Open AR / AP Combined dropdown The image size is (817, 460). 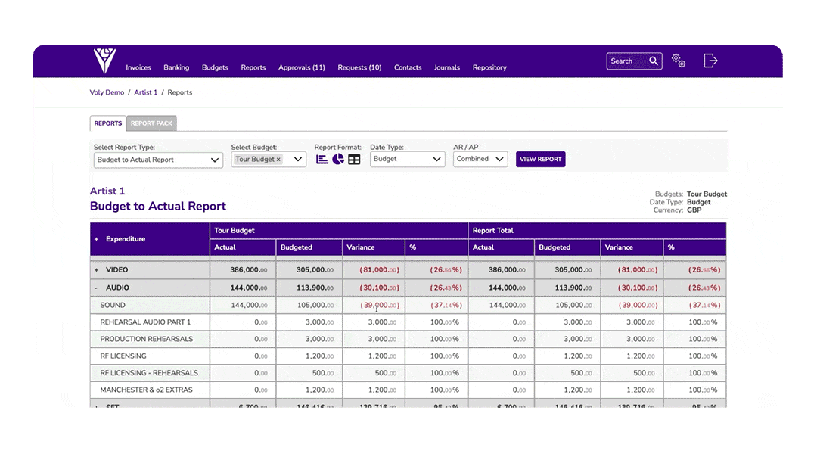pyautogui.click(x=480, y=159)
